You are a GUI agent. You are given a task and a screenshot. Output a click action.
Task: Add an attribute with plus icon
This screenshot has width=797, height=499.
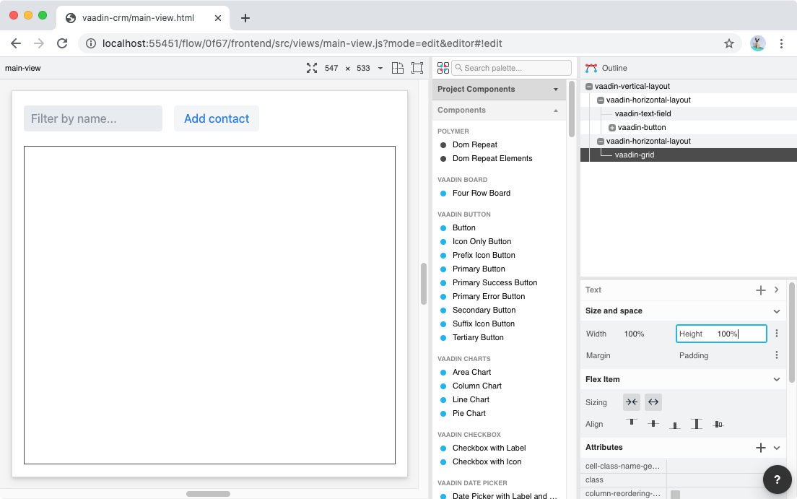tap(760, 448)
